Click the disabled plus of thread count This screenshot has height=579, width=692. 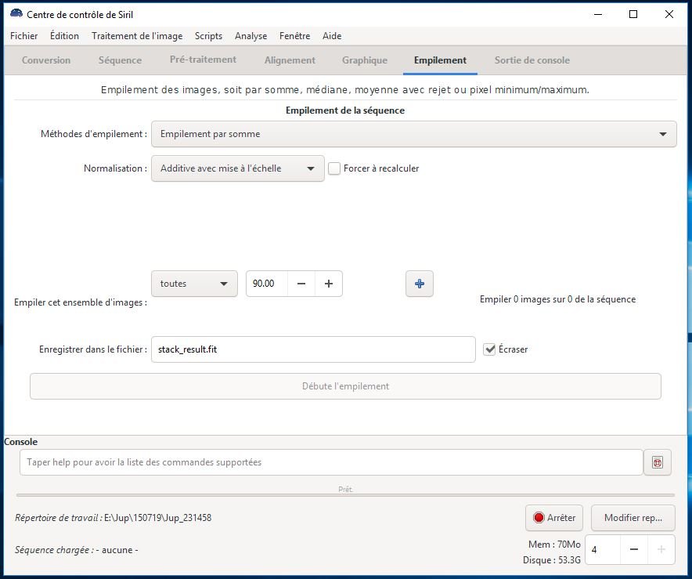click(x=661, y=549)
